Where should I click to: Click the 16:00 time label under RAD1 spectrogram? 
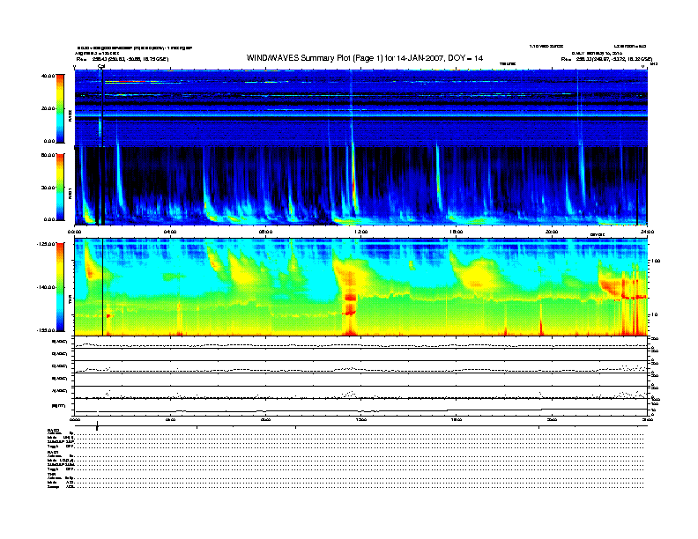457,232
